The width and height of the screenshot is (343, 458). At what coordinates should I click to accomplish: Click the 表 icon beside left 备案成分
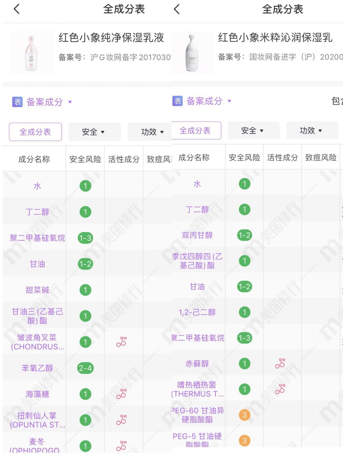pos(17,102)
